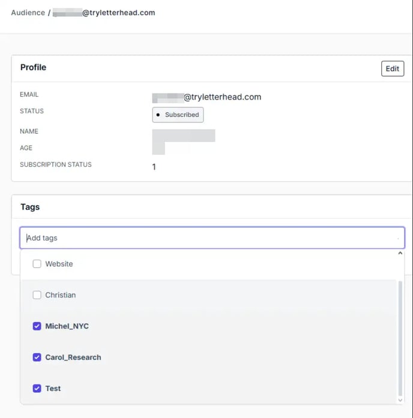413x418 pixels.
Task: Choose the Christian option label text
Action: [61, 295]
